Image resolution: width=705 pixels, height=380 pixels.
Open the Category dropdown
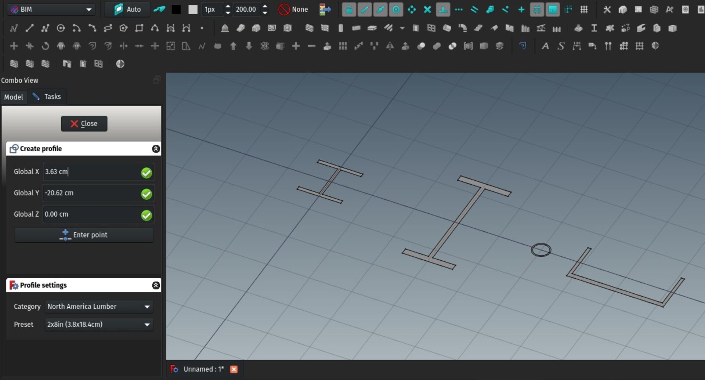99,307
